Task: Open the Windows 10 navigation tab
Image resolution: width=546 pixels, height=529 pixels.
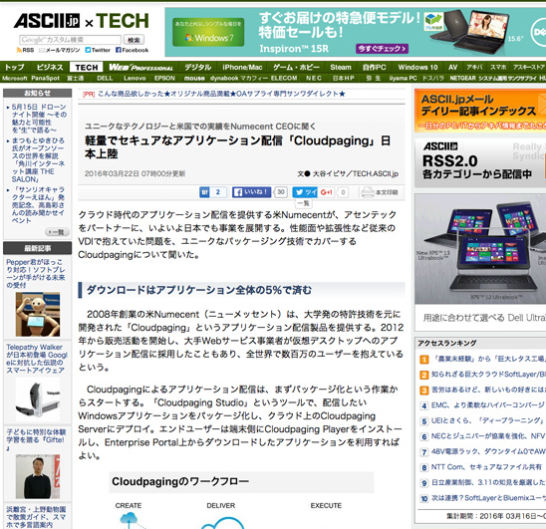Action: [417, 67]
